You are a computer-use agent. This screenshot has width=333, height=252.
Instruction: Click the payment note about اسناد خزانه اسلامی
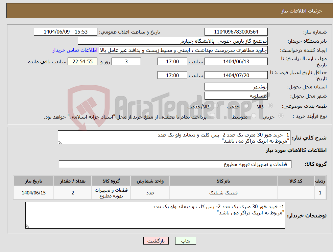(x=125, y=117)
